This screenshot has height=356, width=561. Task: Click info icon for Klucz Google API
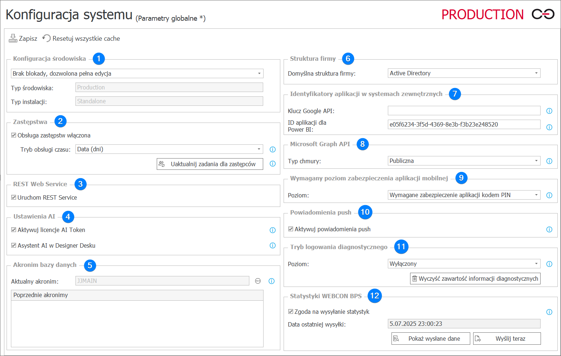549,111
